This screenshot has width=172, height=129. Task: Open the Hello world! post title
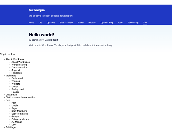click(x=41, y=35)
